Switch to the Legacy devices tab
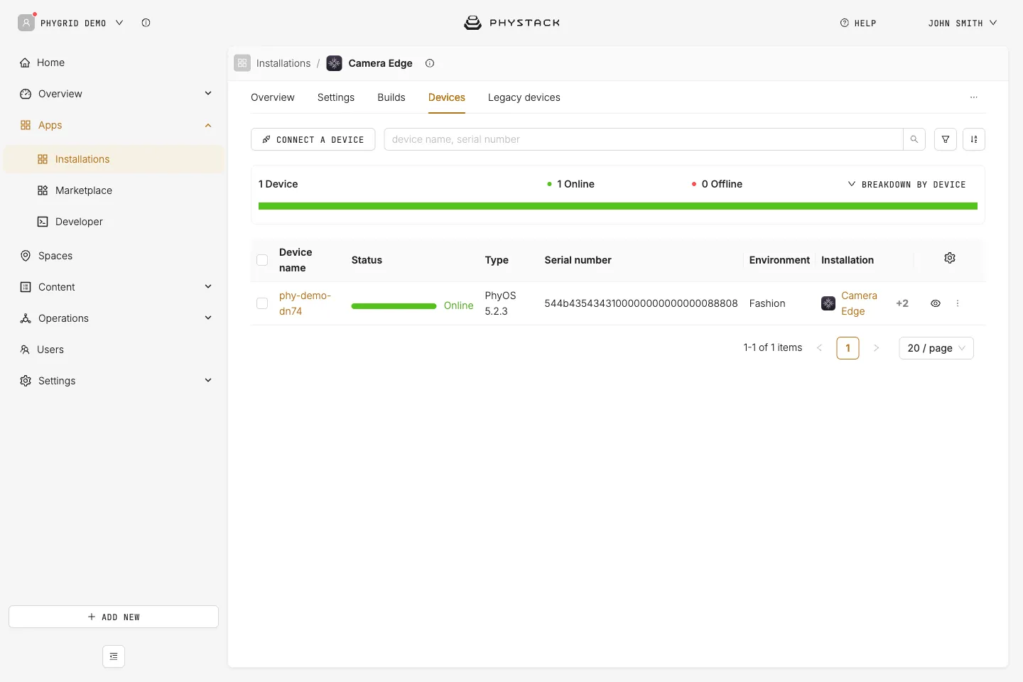 [x=524, y=97]
